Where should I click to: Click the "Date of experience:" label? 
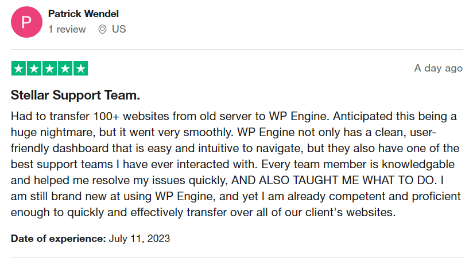pyautogui.click(x=58, y=238)
